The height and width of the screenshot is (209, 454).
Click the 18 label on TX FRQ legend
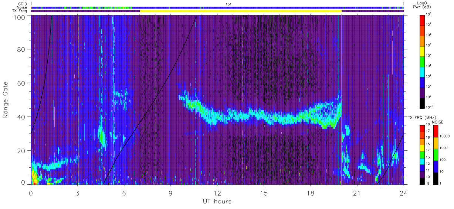click(x=428, y=124)
